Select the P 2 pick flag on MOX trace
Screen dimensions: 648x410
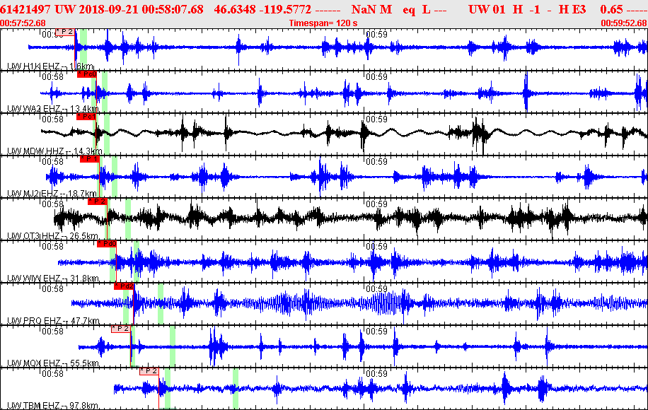[121, 329]
